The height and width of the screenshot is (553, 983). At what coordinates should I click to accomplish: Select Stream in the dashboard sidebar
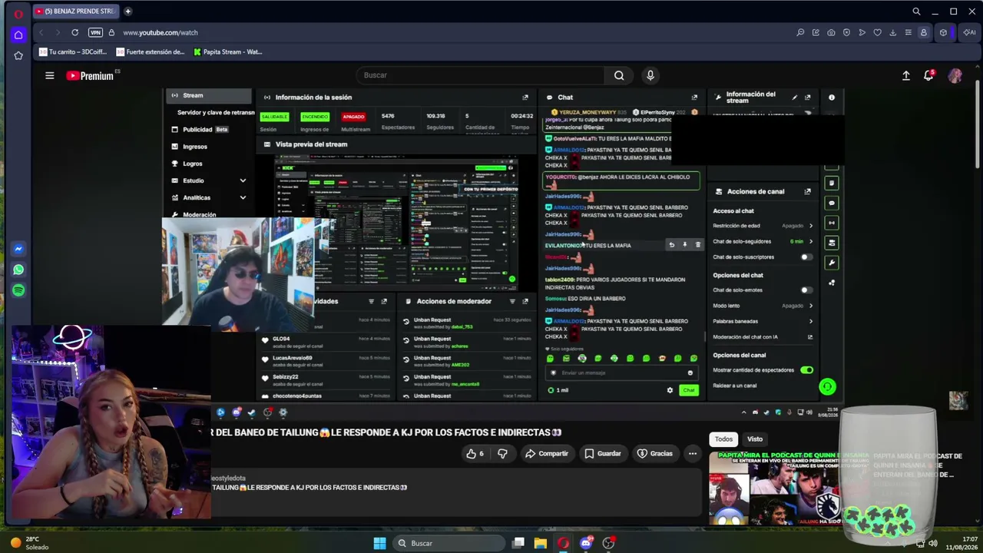209,96
